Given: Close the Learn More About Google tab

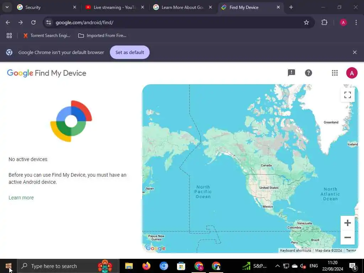Looking at the screenshot, I should click(x=210, y=7).
